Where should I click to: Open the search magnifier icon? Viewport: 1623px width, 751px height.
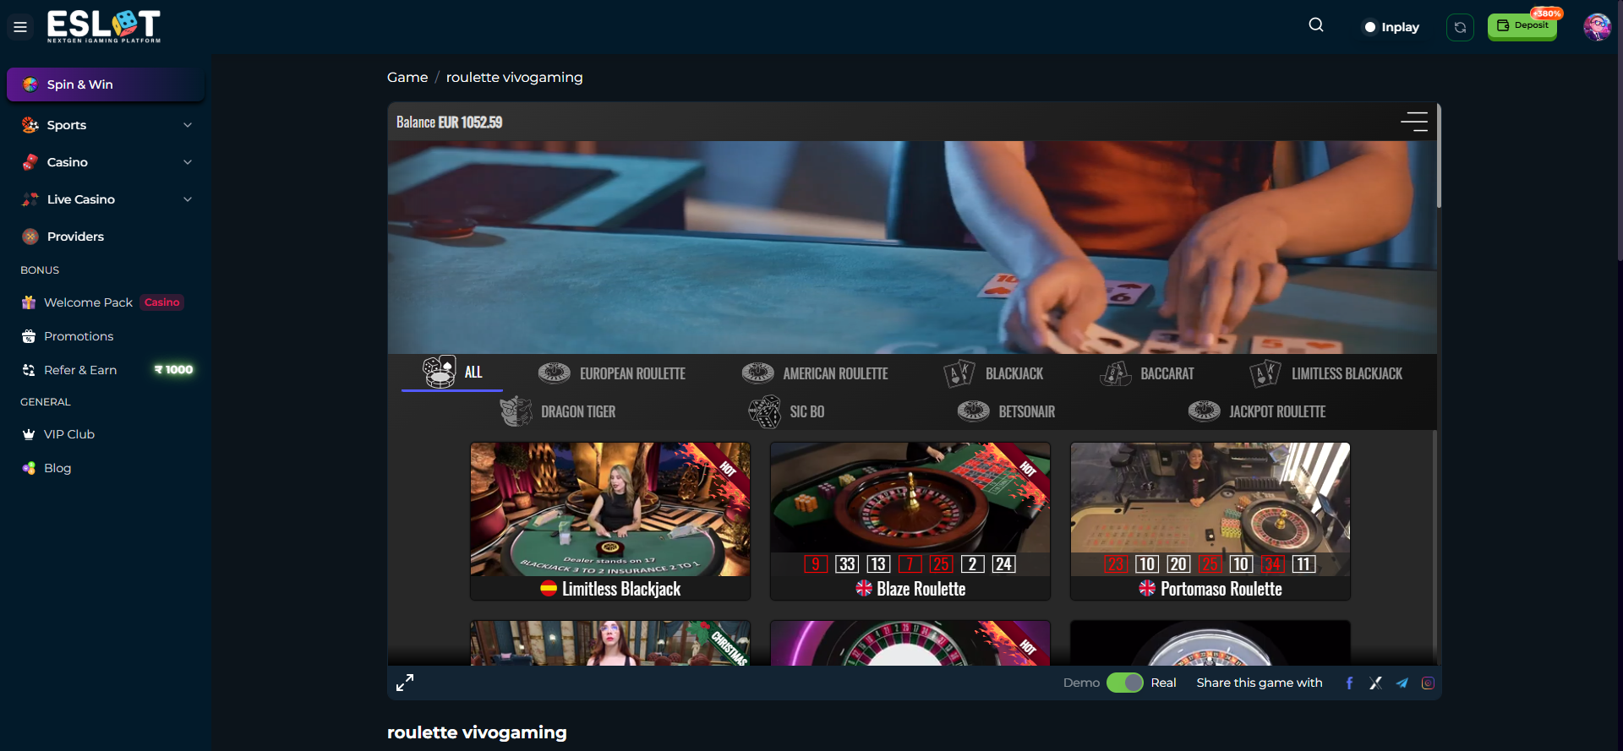(1316, 25)
